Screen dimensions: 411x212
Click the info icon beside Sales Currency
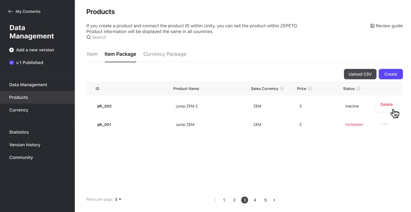coord(282,89)
